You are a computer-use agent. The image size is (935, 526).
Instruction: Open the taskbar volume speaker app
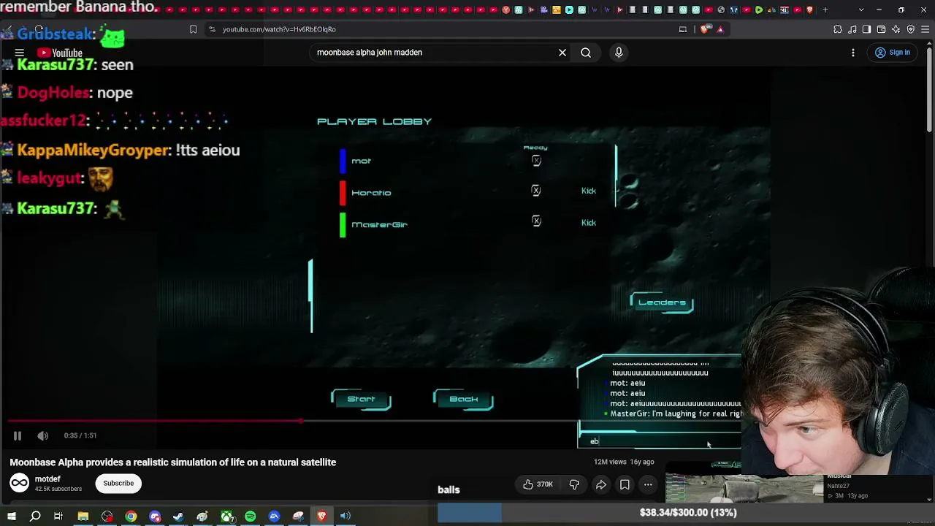346,517
